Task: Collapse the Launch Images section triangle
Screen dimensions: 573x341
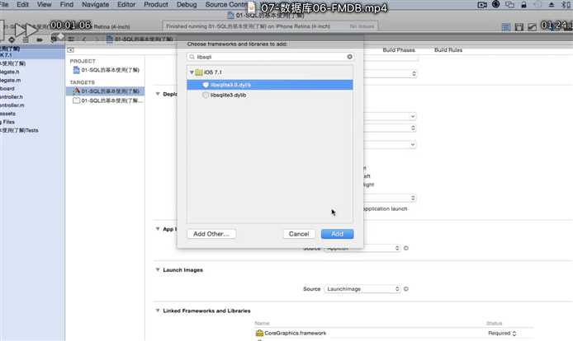Action: (x=158, y=270)
